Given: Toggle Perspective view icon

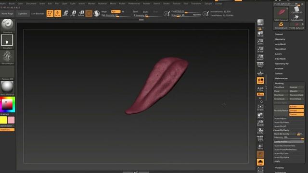Looking at the screenshot, I should [260, 64].
